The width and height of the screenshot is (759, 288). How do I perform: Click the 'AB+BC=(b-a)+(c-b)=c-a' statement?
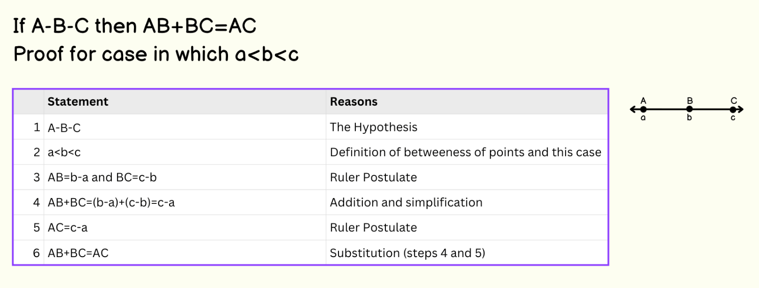pyautogui.click(x=111, y=202)
